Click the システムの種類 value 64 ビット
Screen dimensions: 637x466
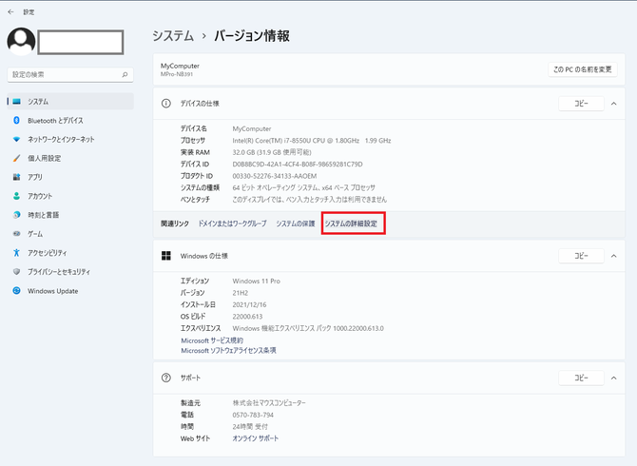[304, 187]
